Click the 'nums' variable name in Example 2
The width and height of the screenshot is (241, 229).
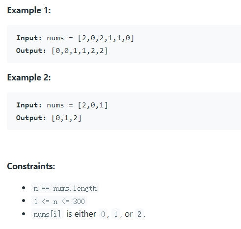click(x=55, y=105)
